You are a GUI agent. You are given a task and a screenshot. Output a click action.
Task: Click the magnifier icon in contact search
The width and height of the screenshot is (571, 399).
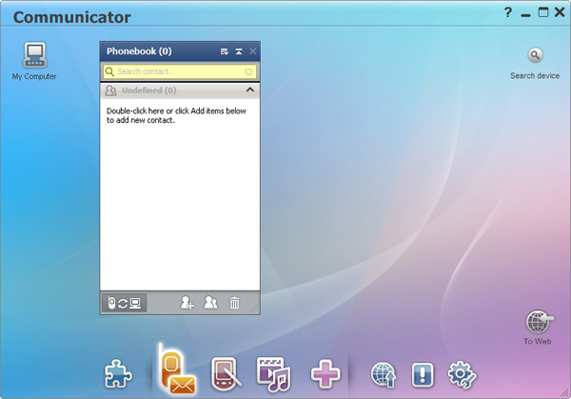(x=109, y=71)
